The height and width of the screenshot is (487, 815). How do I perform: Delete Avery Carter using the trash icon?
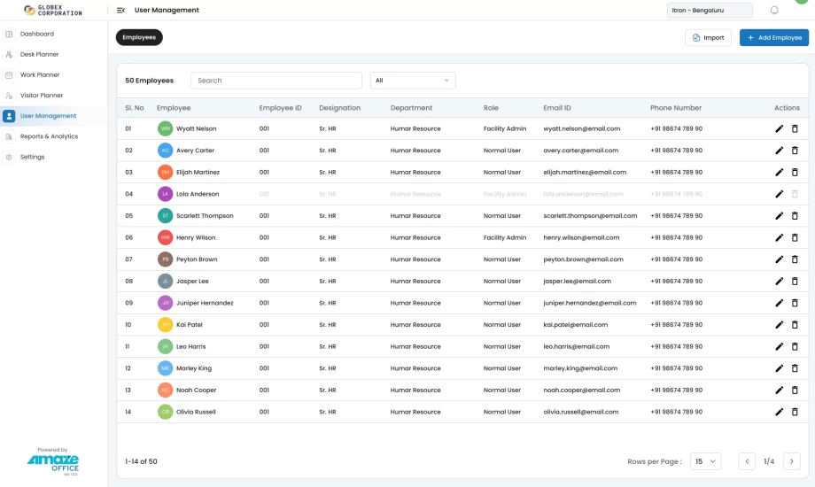point(795,151)
